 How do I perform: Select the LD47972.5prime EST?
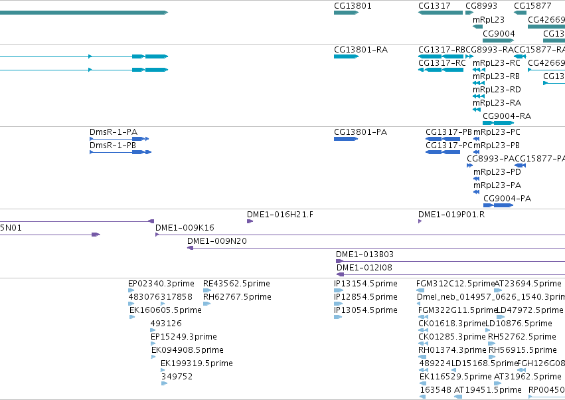[501, 317]
